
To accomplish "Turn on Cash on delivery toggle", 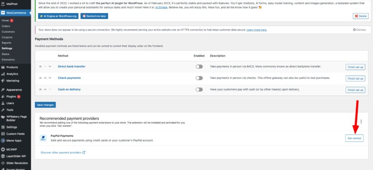I will click(x=199, y=89).
